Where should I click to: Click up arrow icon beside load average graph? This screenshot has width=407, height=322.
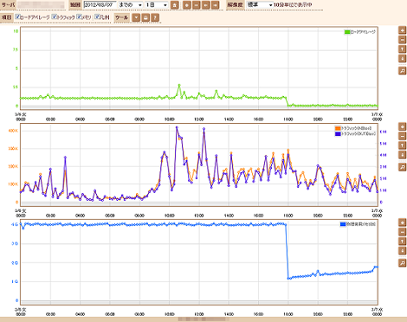(403, 49)
